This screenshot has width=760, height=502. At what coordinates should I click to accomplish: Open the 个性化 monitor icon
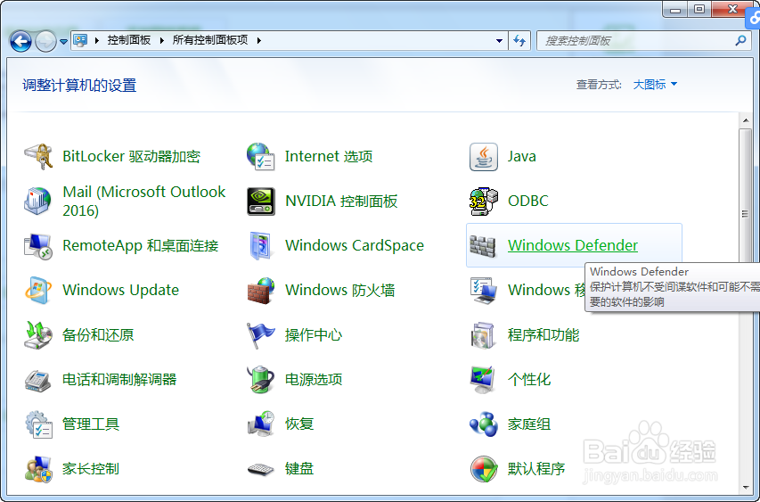483,379
